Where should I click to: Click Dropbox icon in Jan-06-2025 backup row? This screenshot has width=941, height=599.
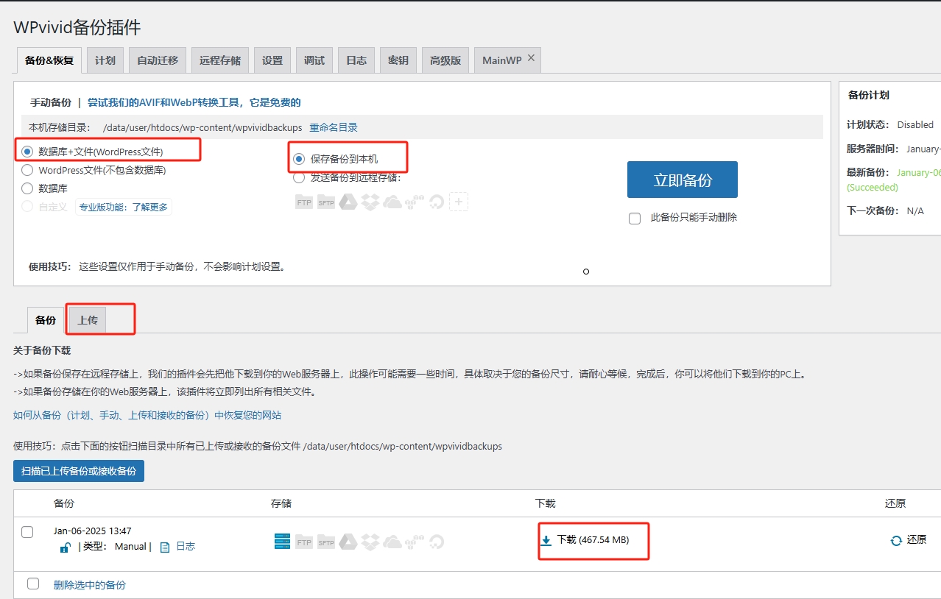pos(370,542)
